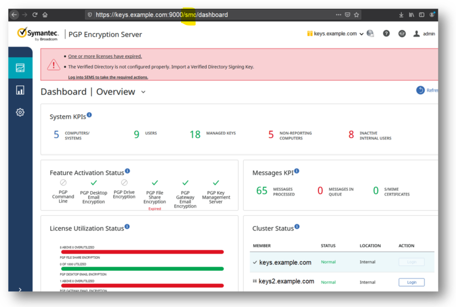
Task: Click the PGP Drive Encryption disabled icon
Action: point(124,182)
